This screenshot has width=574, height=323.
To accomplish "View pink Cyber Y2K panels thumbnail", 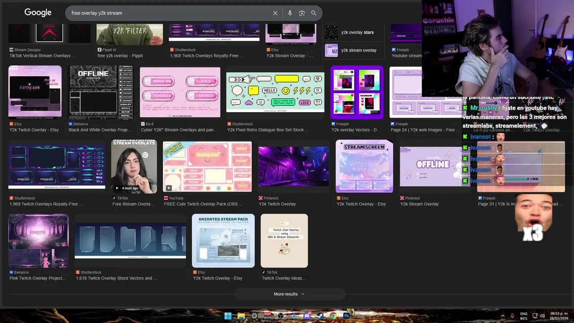I will (x=180, y=92).
